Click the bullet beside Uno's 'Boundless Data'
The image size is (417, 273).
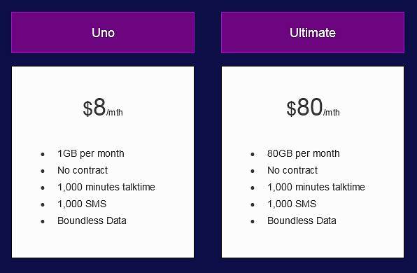point(43,221)
